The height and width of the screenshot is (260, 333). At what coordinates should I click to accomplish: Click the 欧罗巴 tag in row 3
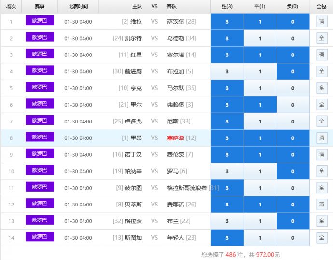pyautogui.click(x=40, y=55)
